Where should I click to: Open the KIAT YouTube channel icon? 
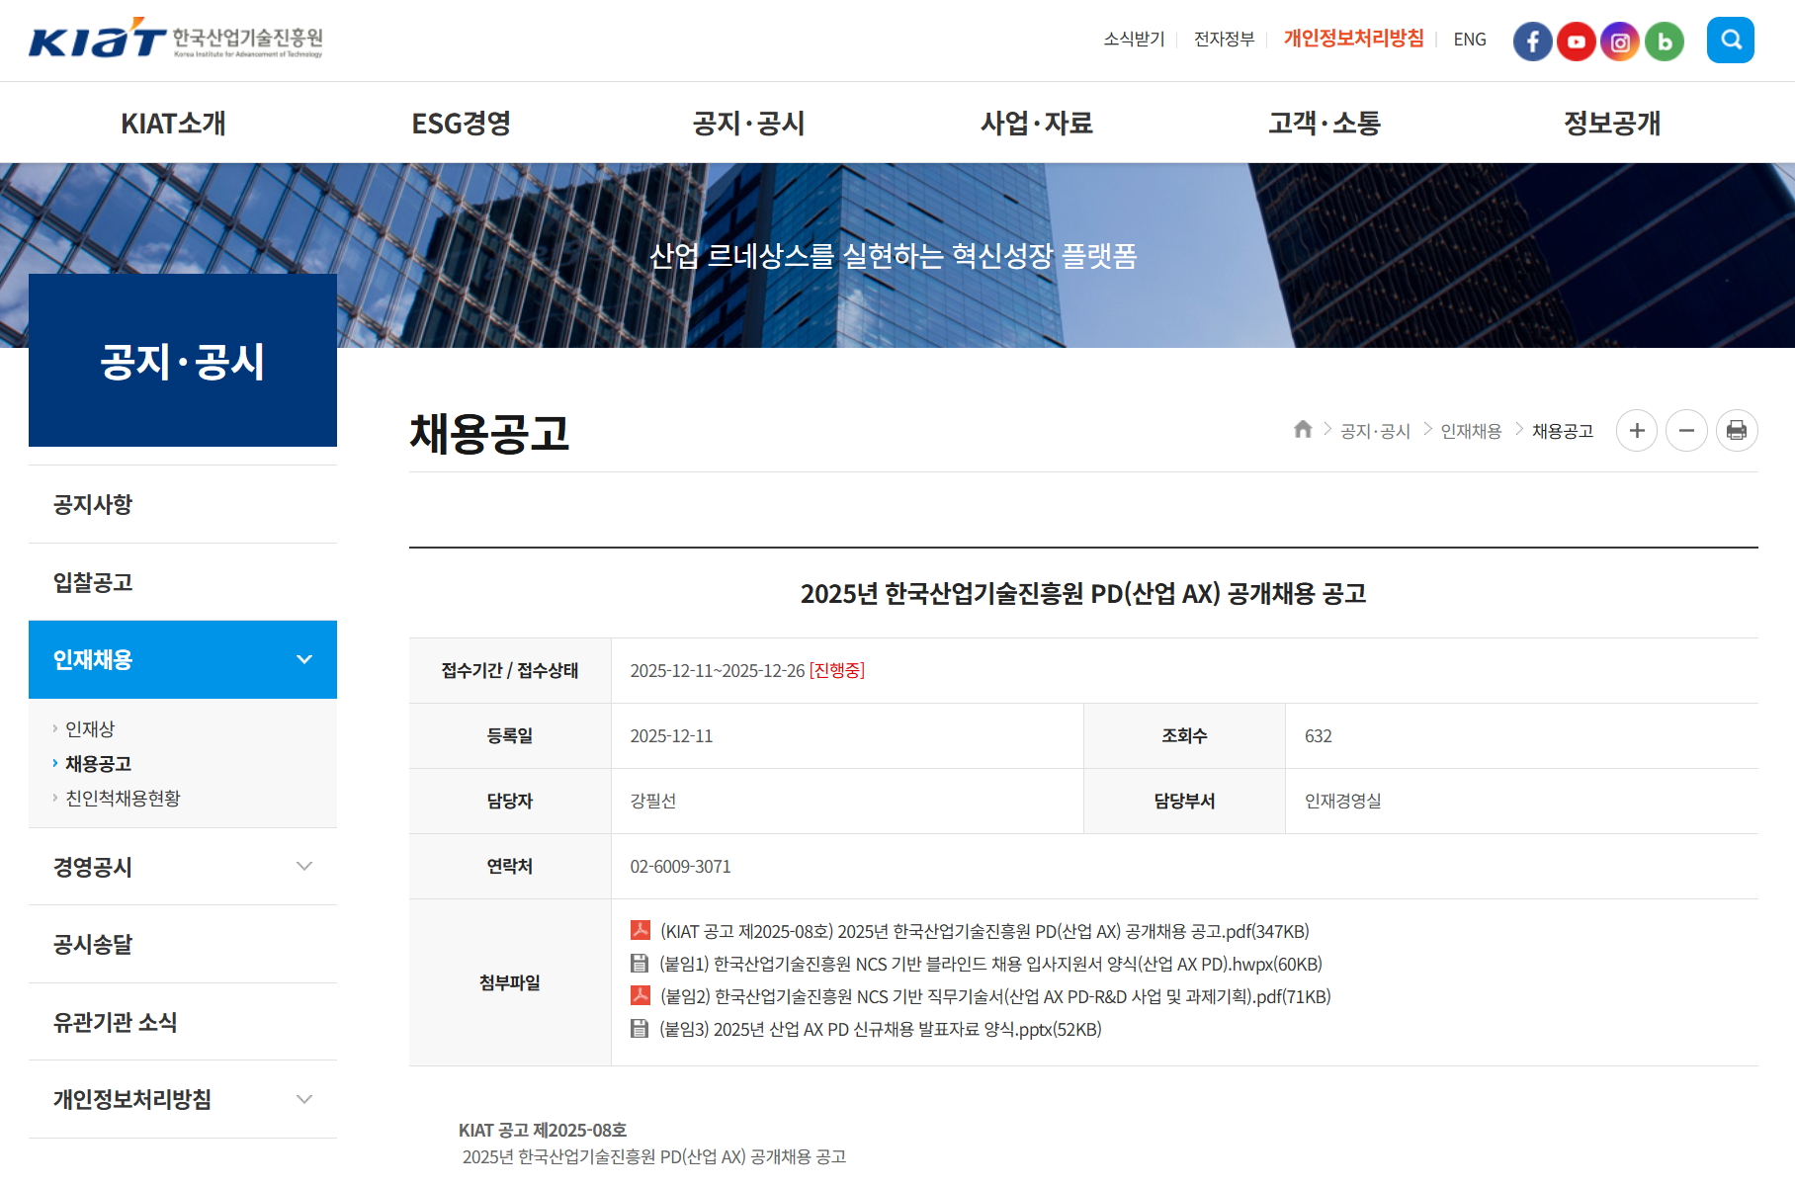(1577, 41)
